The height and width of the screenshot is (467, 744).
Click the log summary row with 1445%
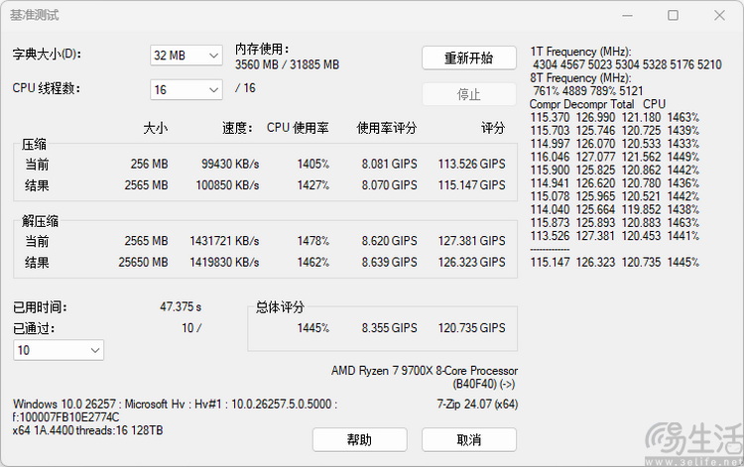pos(615,262)
